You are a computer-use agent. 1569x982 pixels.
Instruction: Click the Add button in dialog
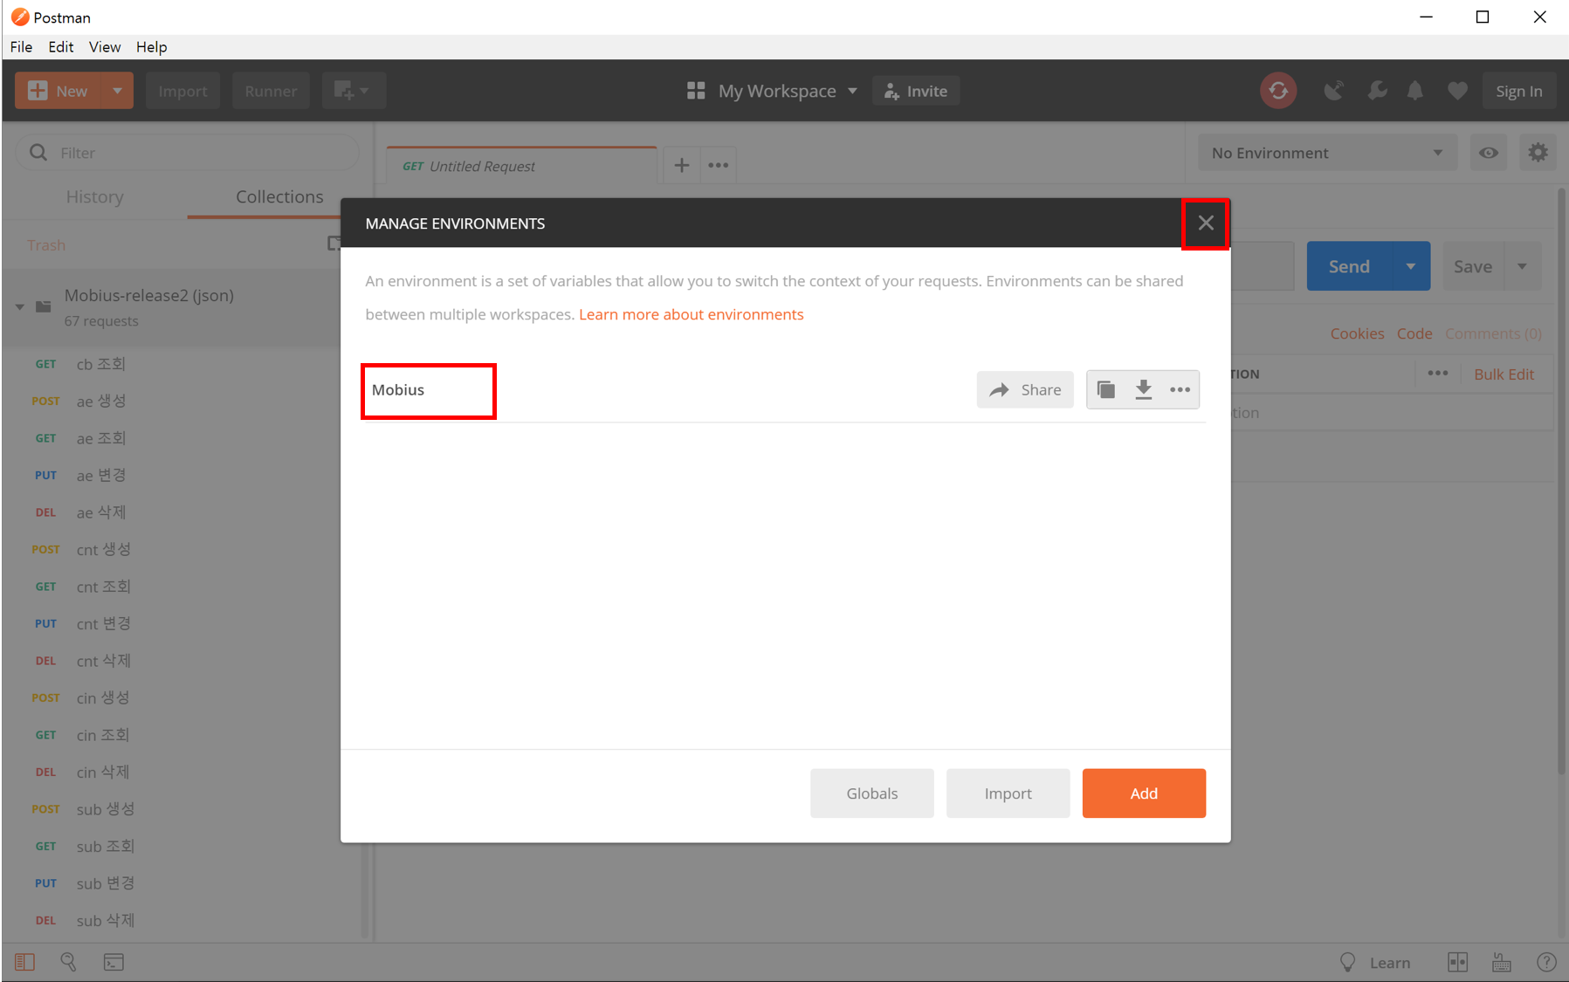(1144, 793)
